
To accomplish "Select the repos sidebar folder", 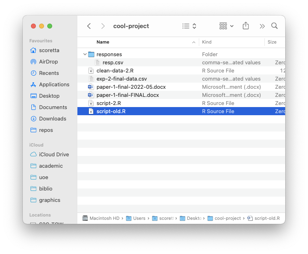I will click(46, 130).
